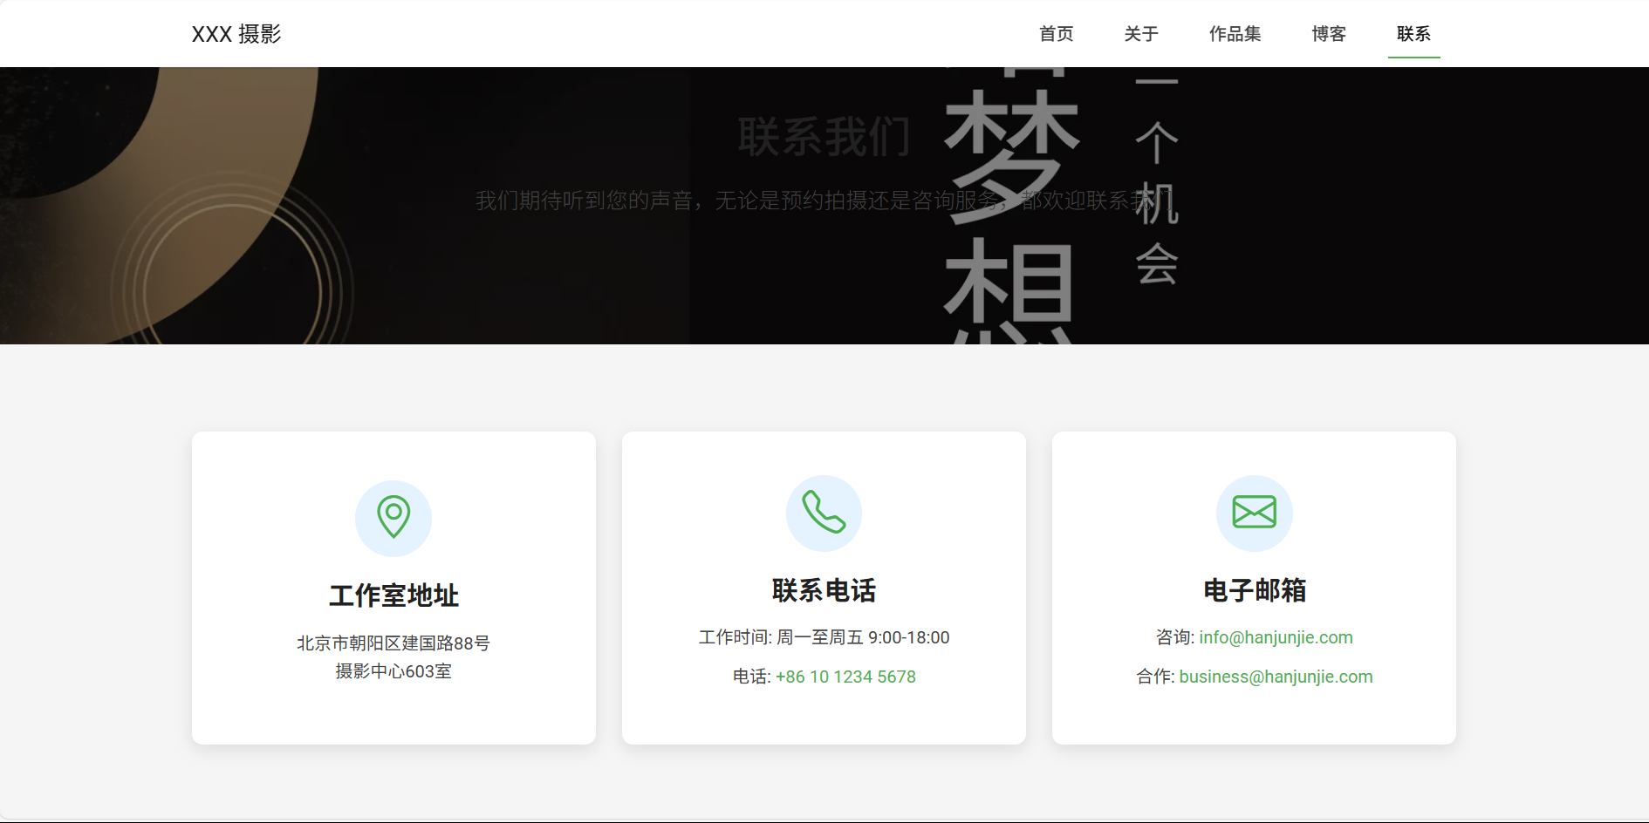The image size is (1649, 823).
Task: Click the 摄影中心603室 address line
Action: [393, 671]
